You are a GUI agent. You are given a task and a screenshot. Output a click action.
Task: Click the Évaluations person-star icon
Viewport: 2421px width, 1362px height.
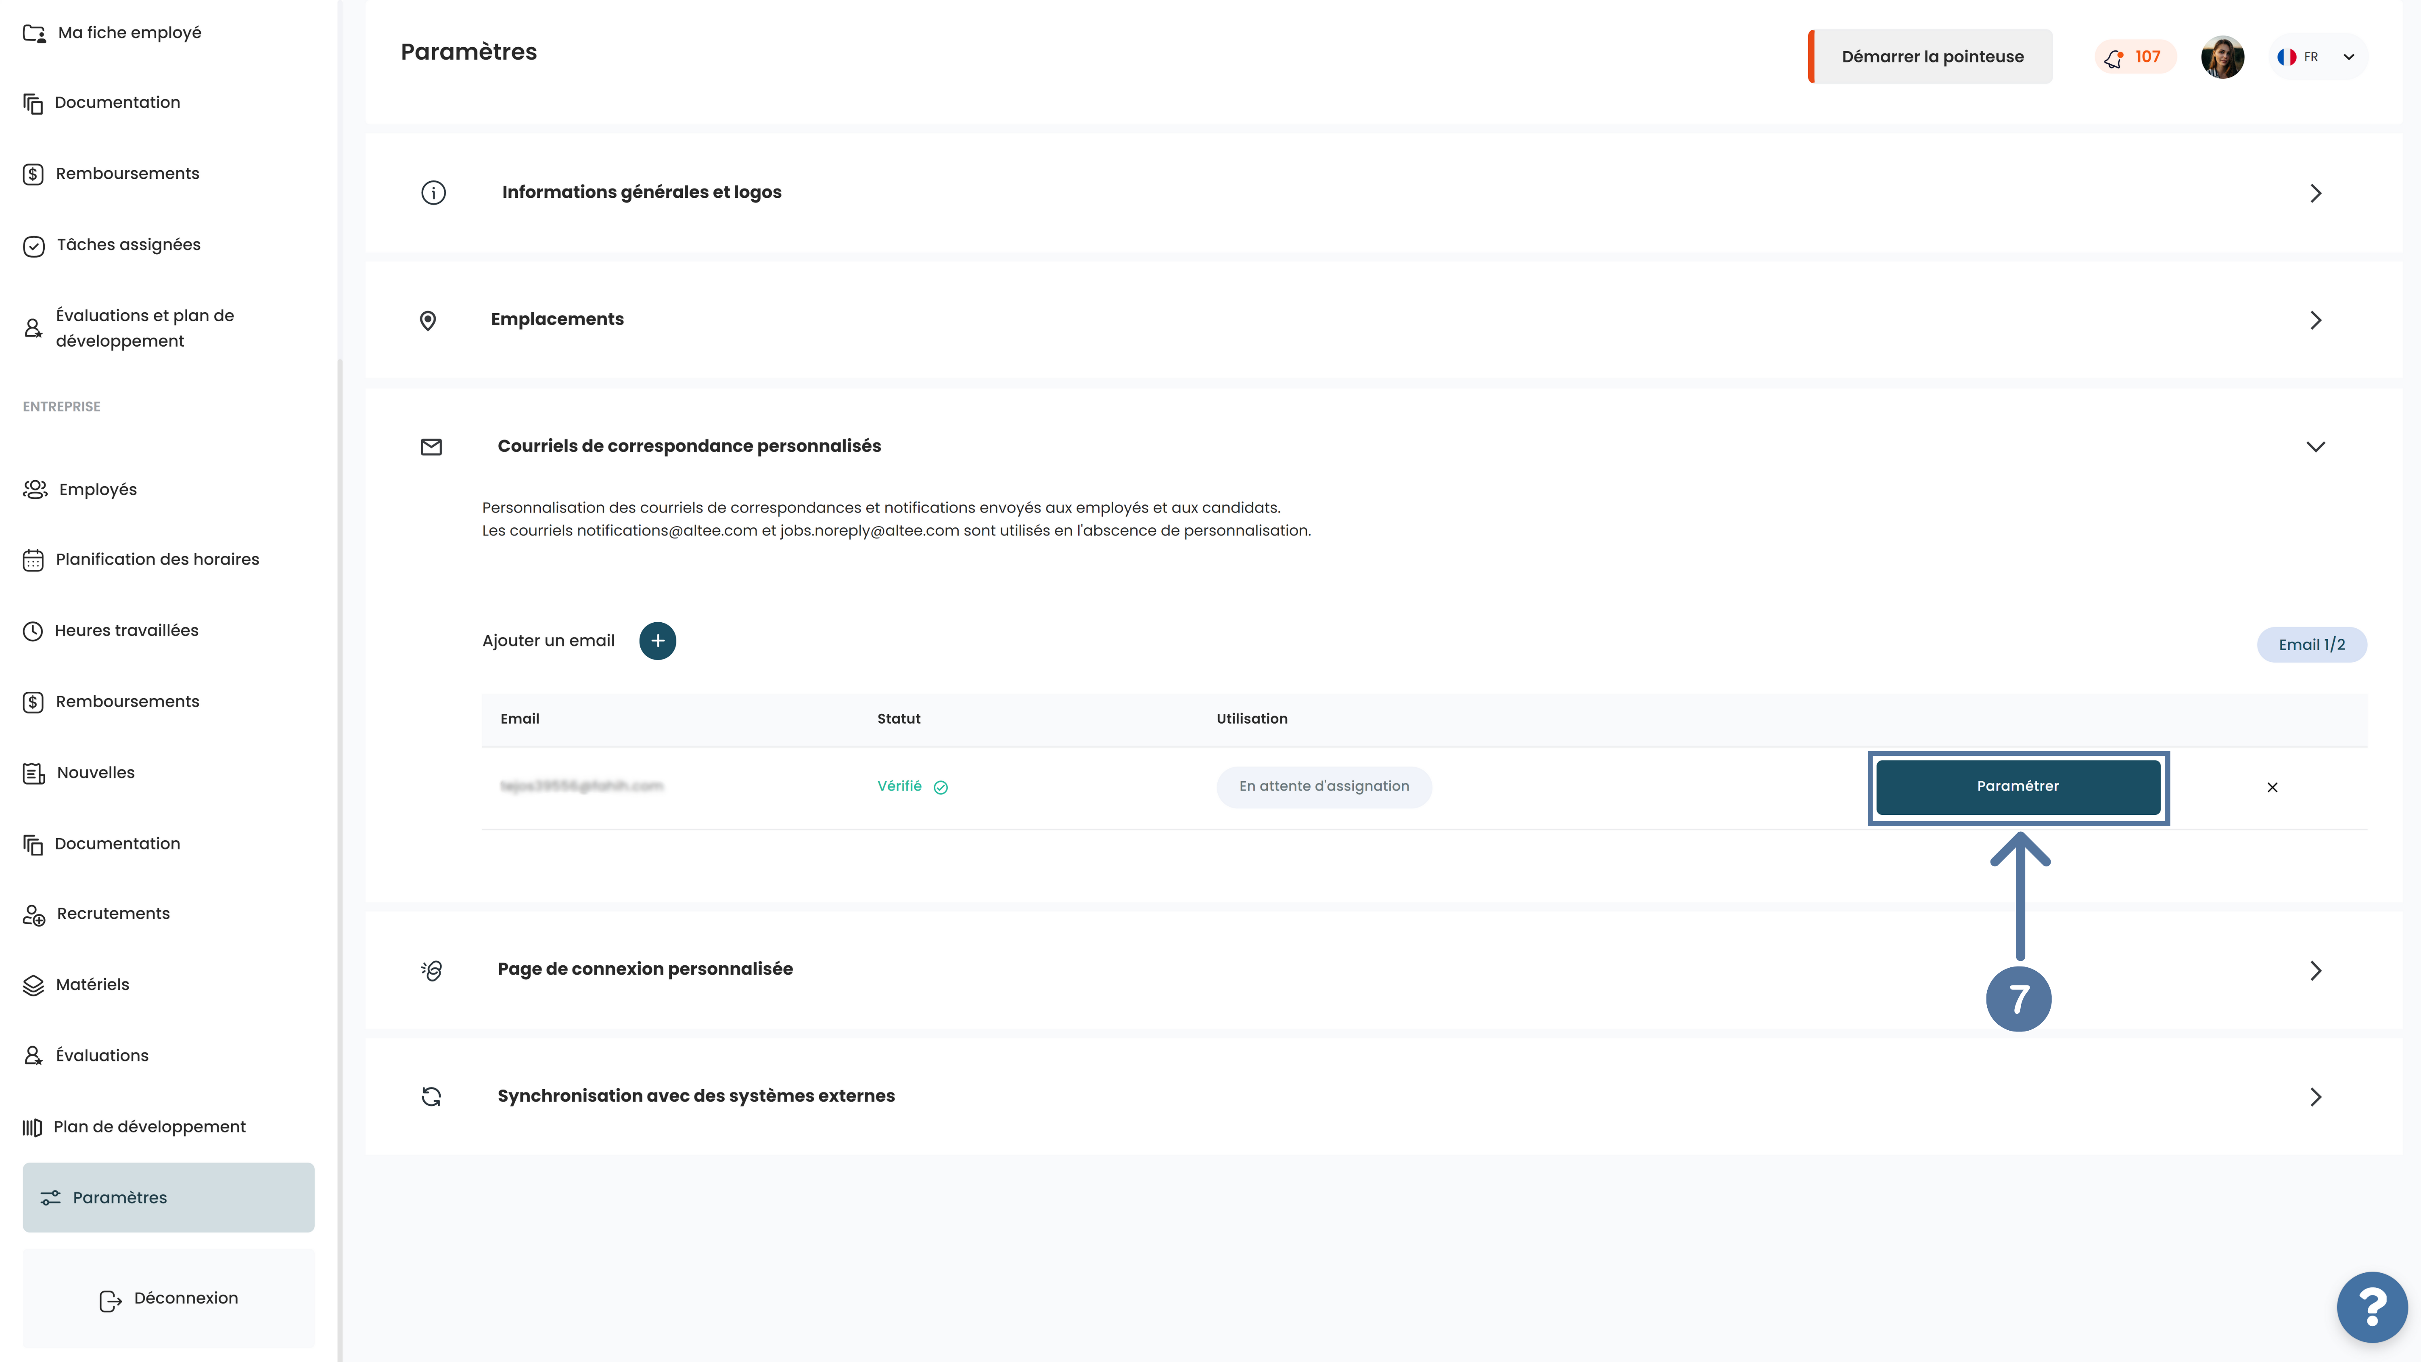coord(33,1057)
